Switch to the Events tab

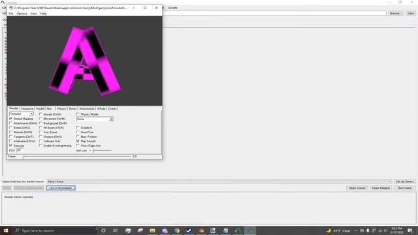pos(112,109)
